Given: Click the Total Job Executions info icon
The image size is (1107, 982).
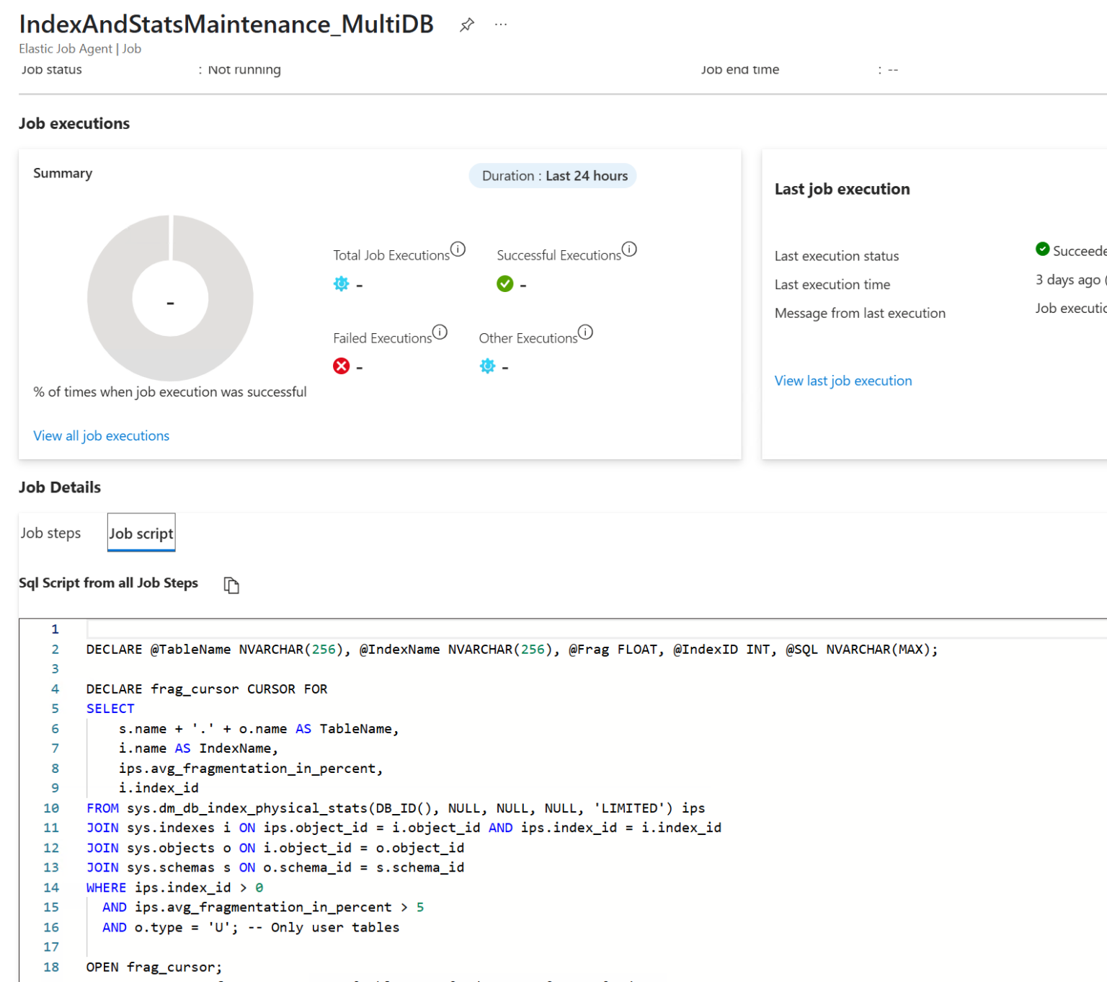Looking at the screenshot, I should (x=458, y=248).
